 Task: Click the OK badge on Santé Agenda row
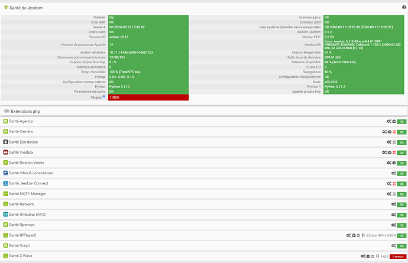pyautogui.click(x=401, y=122)
